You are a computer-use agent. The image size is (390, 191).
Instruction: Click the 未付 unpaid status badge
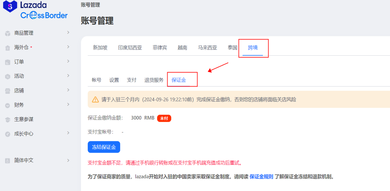(164, 118)
